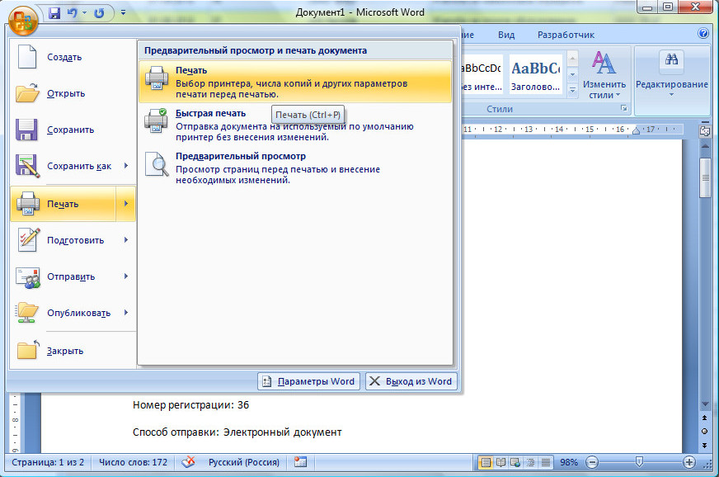Expand the Отправить submenu arrow
This screenshot has width=719, height=477.
pos(126,276)
